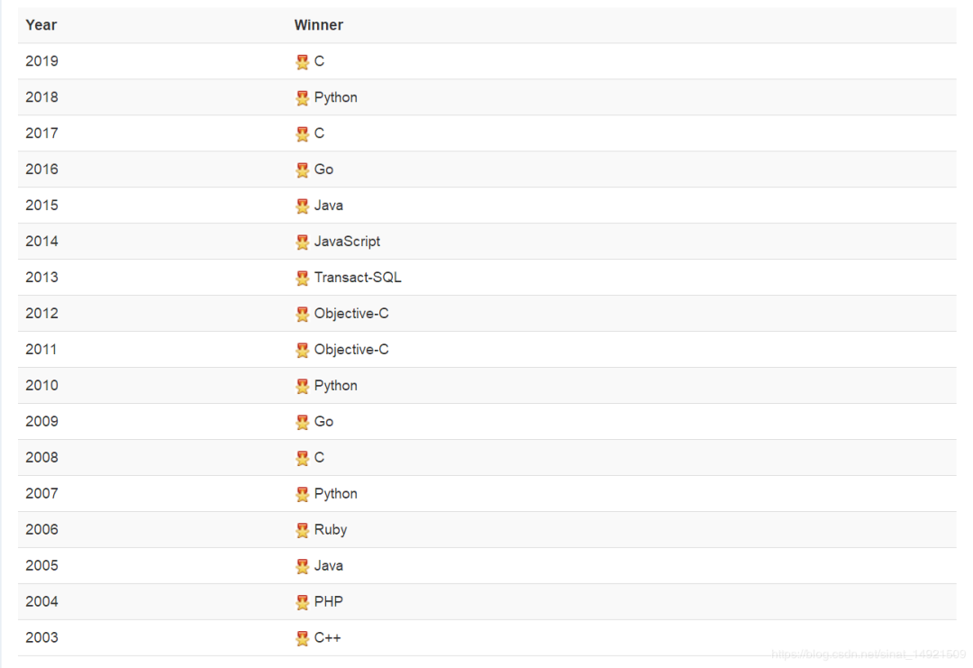
Task: Click the year 2005 cell
Action: 41,565
